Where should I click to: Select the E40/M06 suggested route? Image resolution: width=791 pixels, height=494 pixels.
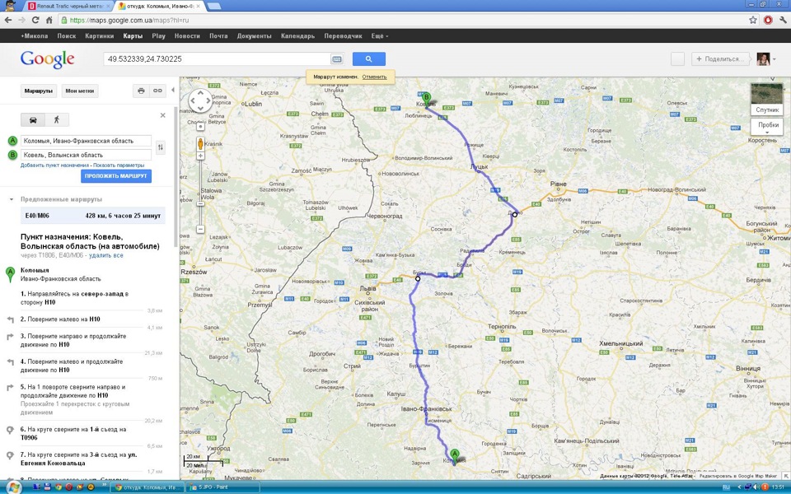[x=92, y=215]
